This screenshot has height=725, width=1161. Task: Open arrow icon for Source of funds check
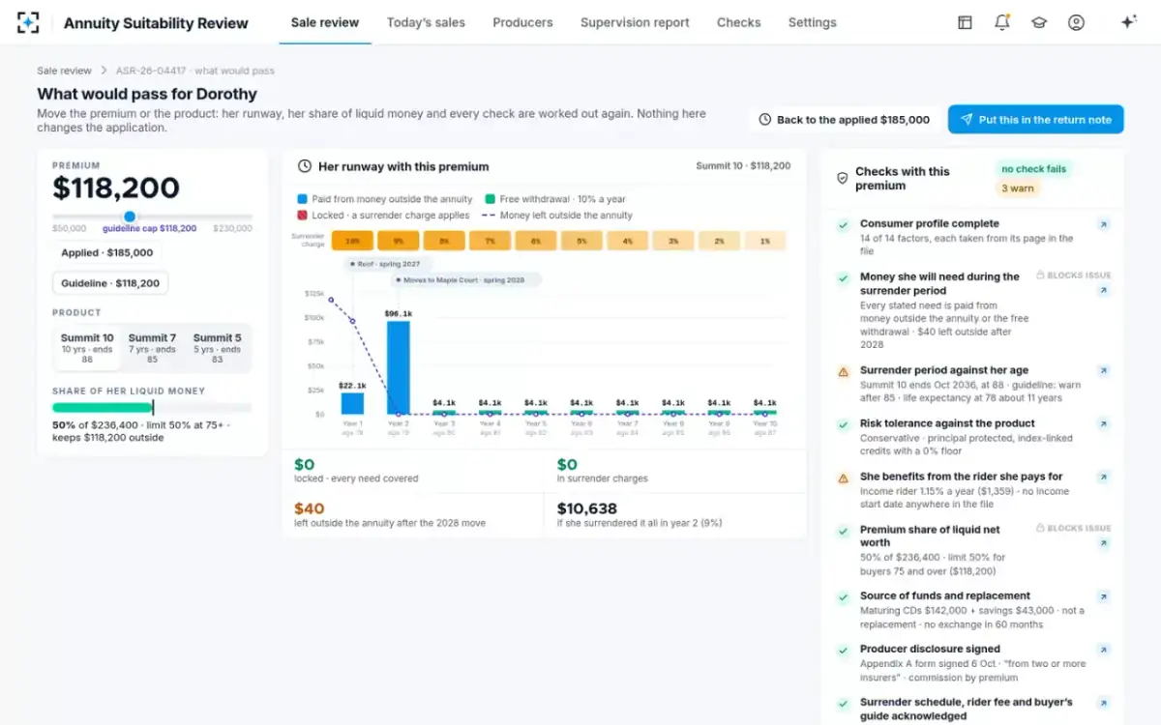tap(1103, 596)
